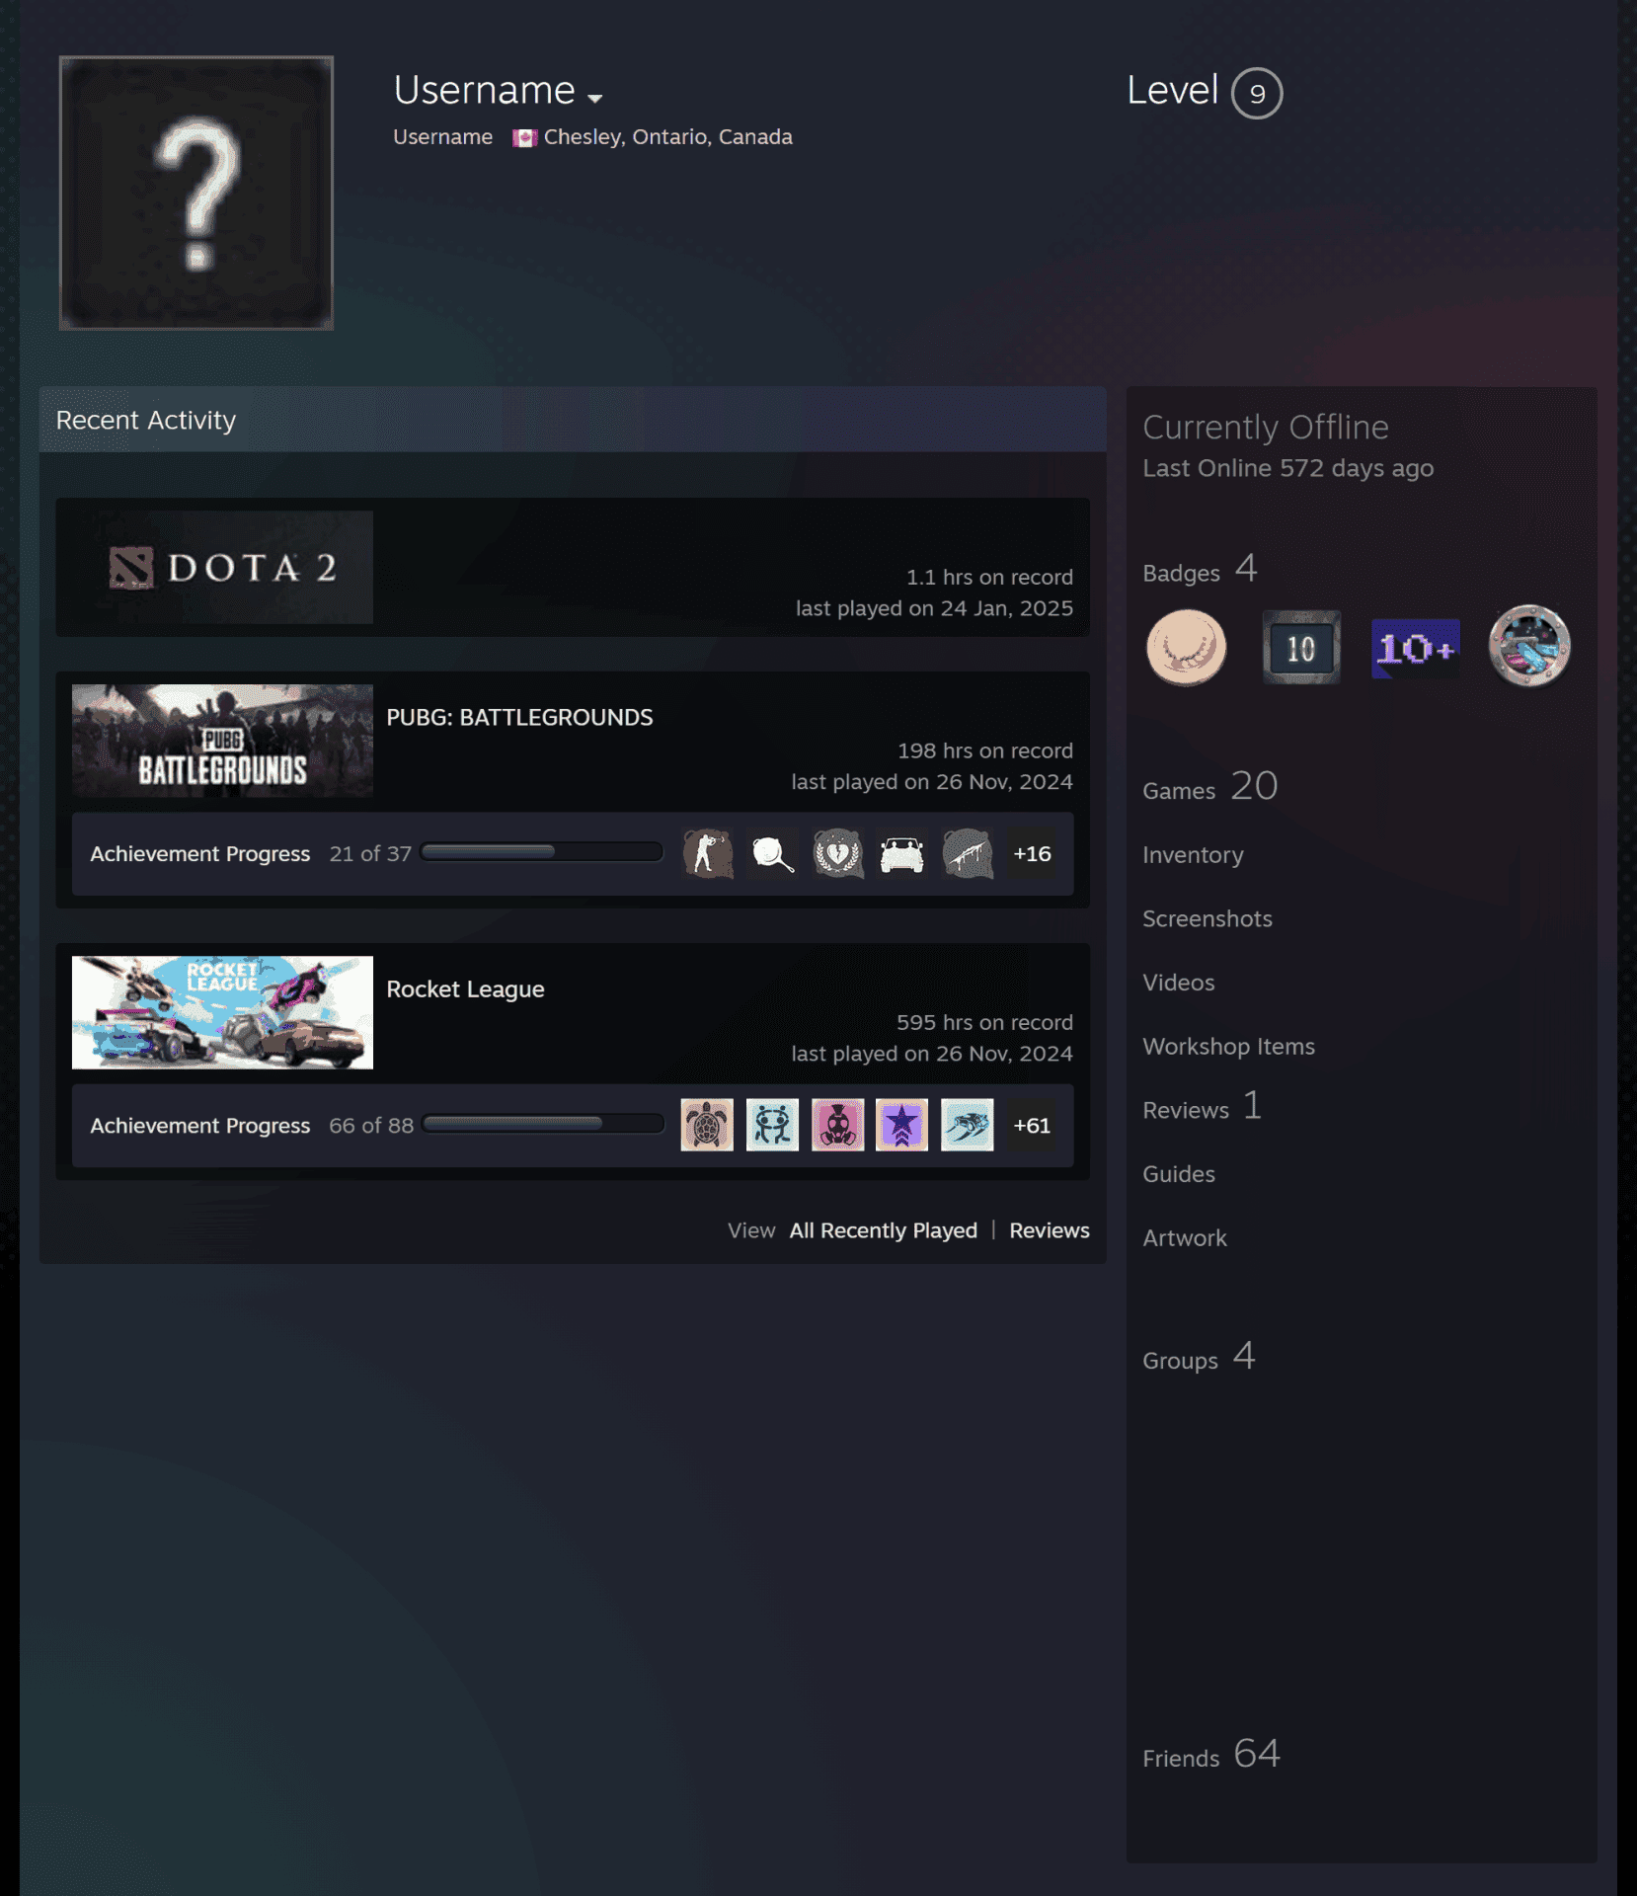
Task: Open the PUBG Battlegrounds banner image
Action: [223, 741]
